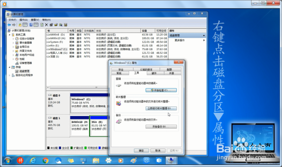Click the Forward arrow in Computer Management toolbar

click(14, 25)
